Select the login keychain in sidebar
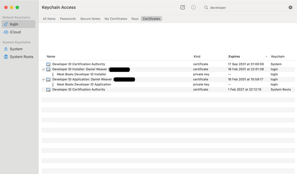 tap(18, 24)
